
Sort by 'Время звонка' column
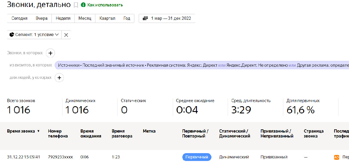(x=21, y=131)
